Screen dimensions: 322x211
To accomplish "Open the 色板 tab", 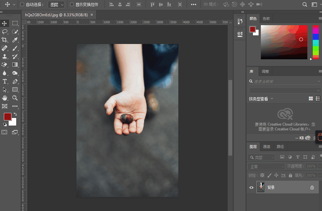I will click(266, 18).
